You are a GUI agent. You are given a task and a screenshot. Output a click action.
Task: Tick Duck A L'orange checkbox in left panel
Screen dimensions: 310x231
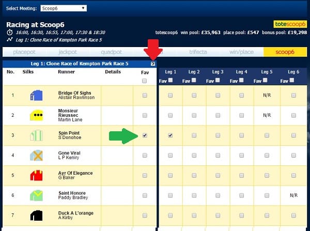click(145, 215)
